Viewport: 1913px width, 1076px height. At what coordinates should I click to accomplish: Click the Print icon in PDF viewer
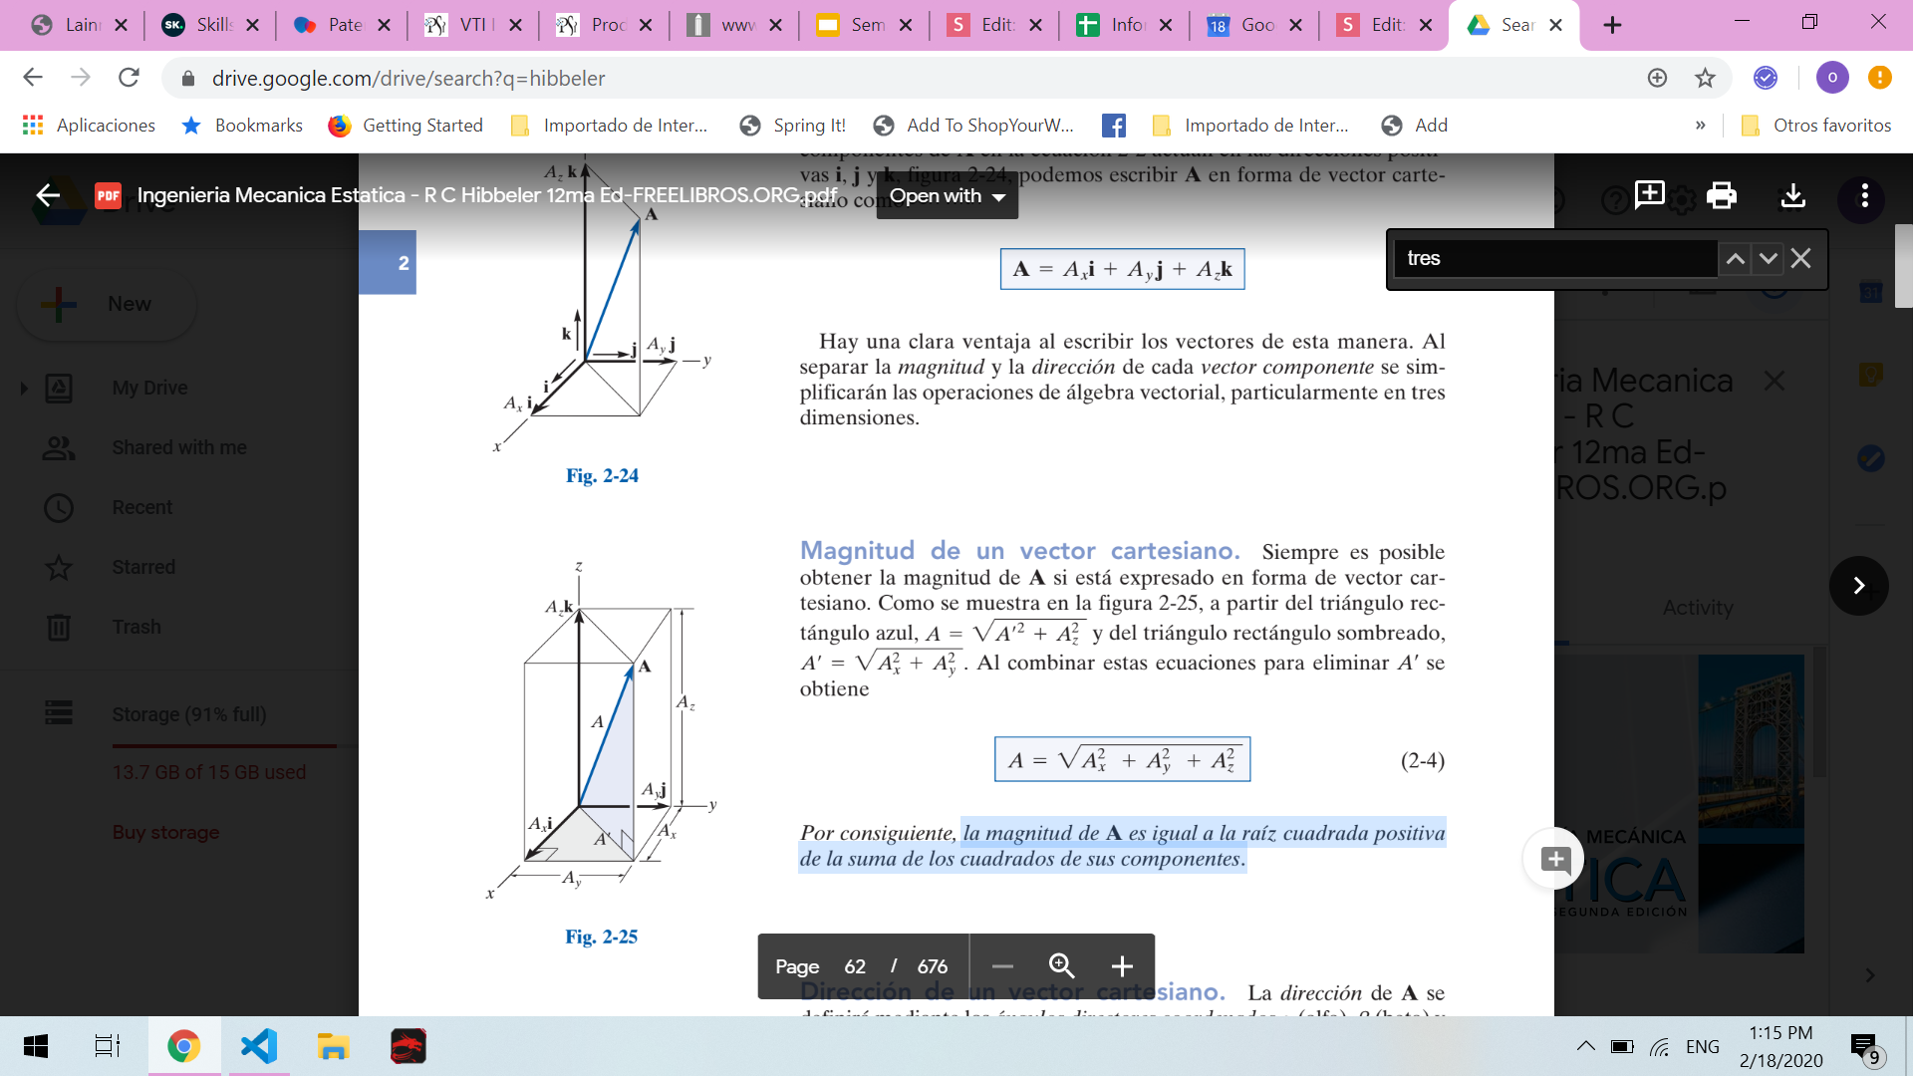pyautogui.click(x=1721, y=196)
